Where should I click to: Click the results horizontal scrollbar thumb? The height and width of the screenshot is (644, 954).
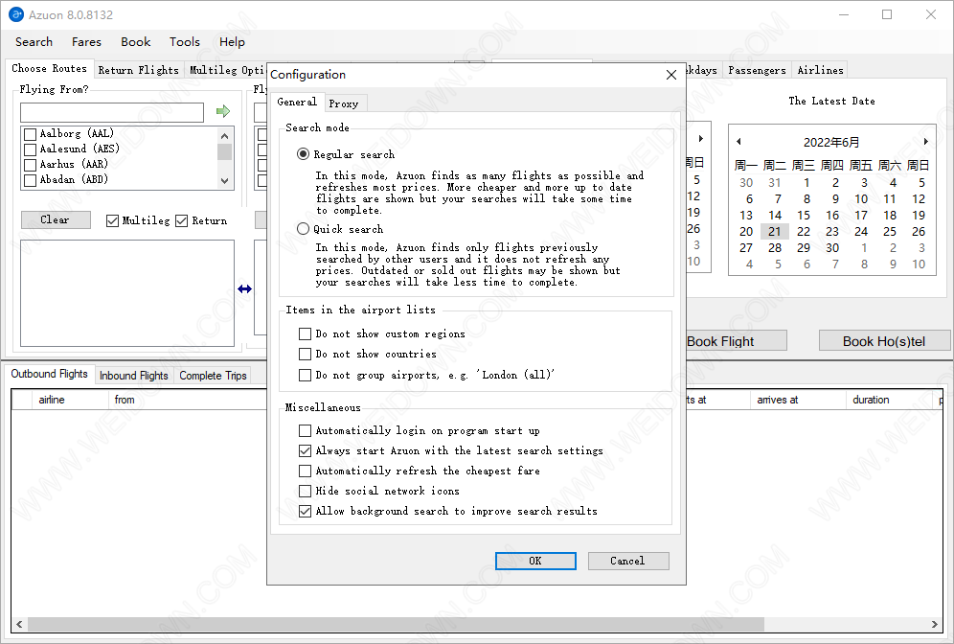pyautogui.click(x=397, y=625)
